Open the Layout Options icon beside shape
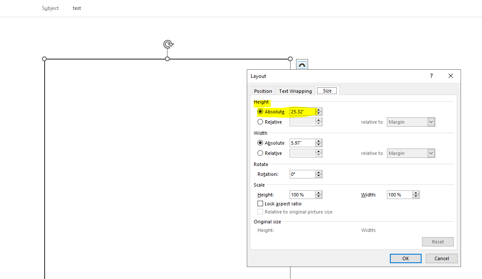Image resolution: width=482 pixels, height=279 pixels. (x=302, y=65)
